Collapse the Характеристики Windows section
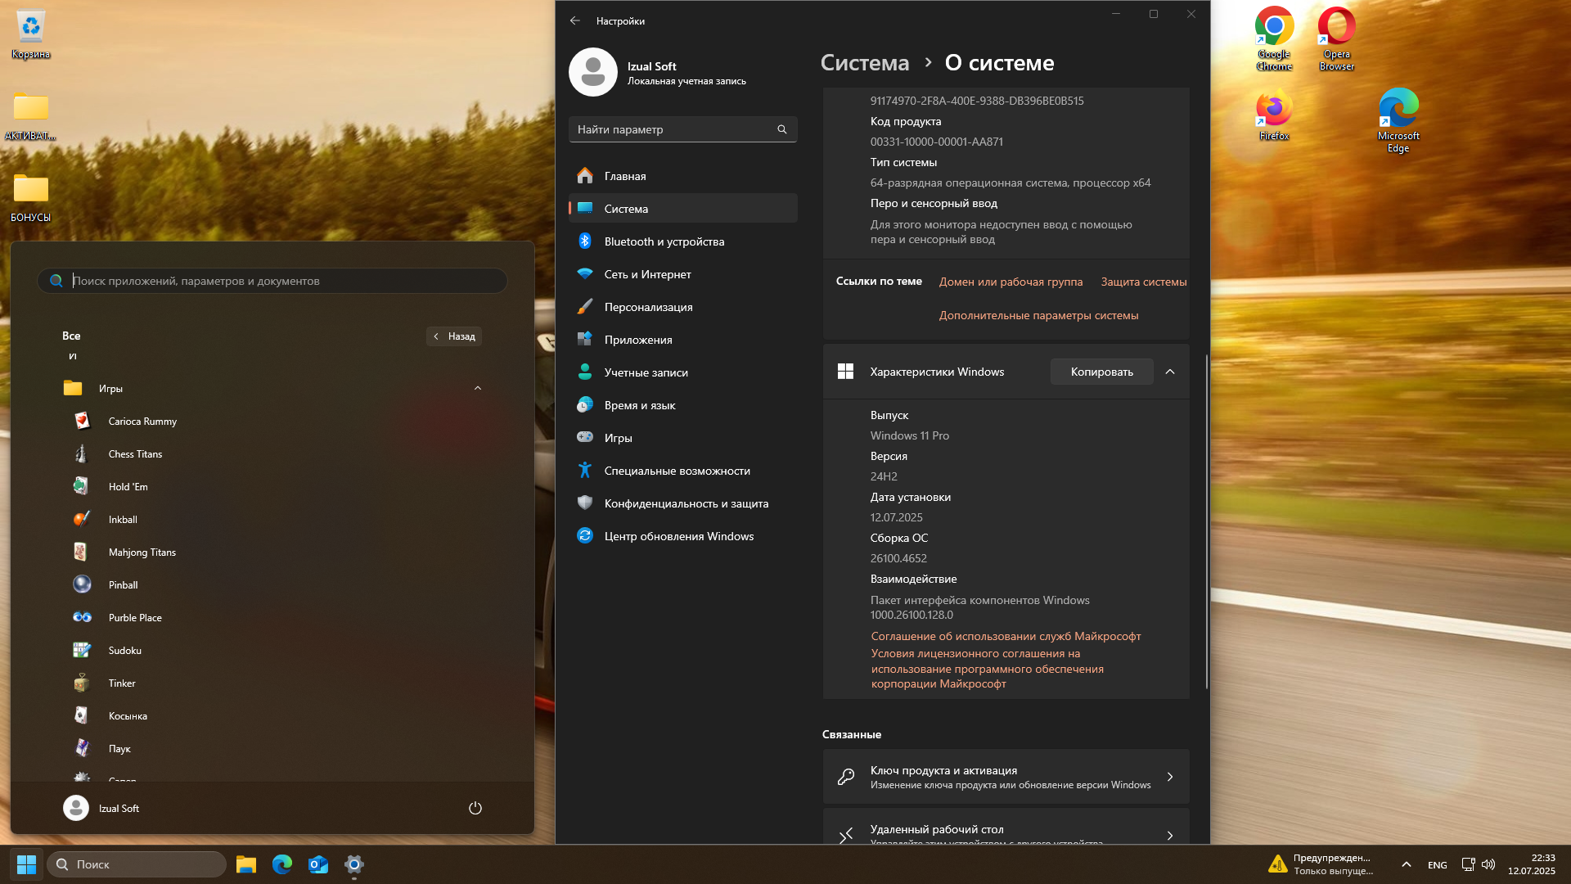1571x884 pixels. tap(1170, 372)
